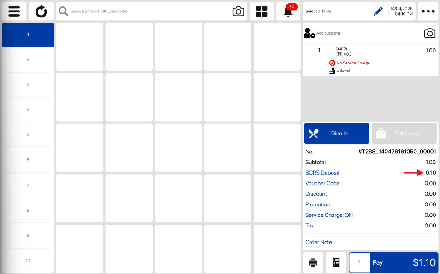This screenshot has height=274, width=440.
Task: Switch to category tab number 5
Action: [28, 134]
